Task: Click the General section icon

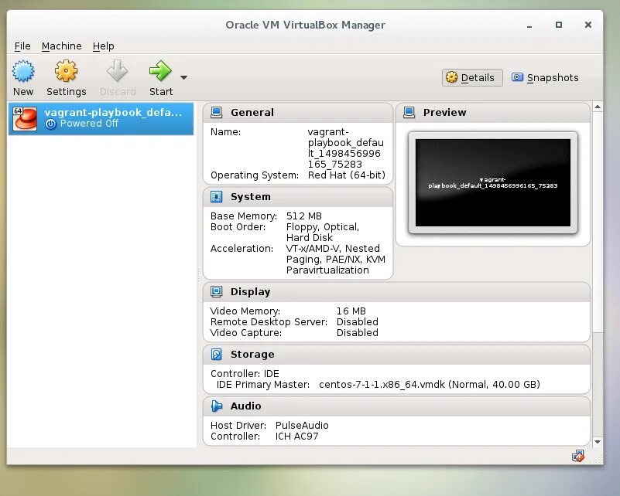Action: (x=218, y=111)
